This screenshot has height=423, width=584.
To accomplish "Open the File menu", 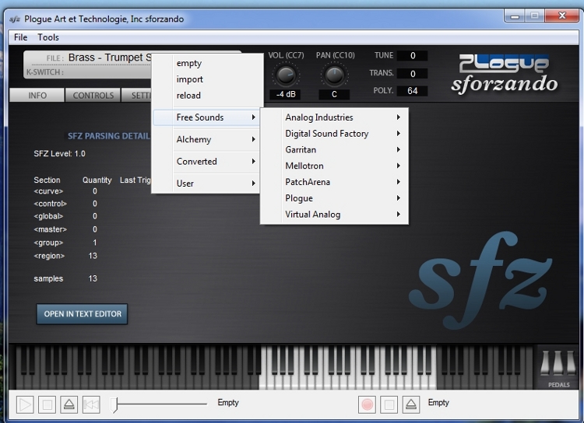I will (20, 37).
